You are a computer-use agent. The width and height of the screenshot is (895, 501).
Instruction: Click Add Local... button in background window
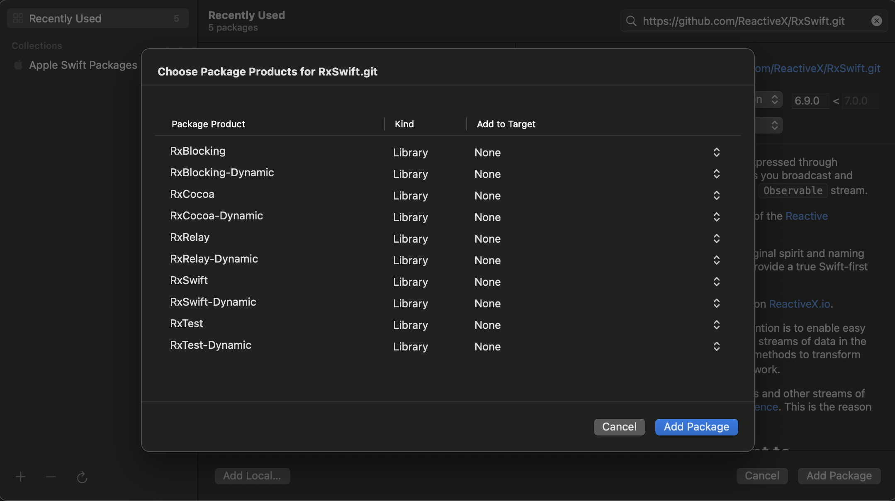click(252, 476)
